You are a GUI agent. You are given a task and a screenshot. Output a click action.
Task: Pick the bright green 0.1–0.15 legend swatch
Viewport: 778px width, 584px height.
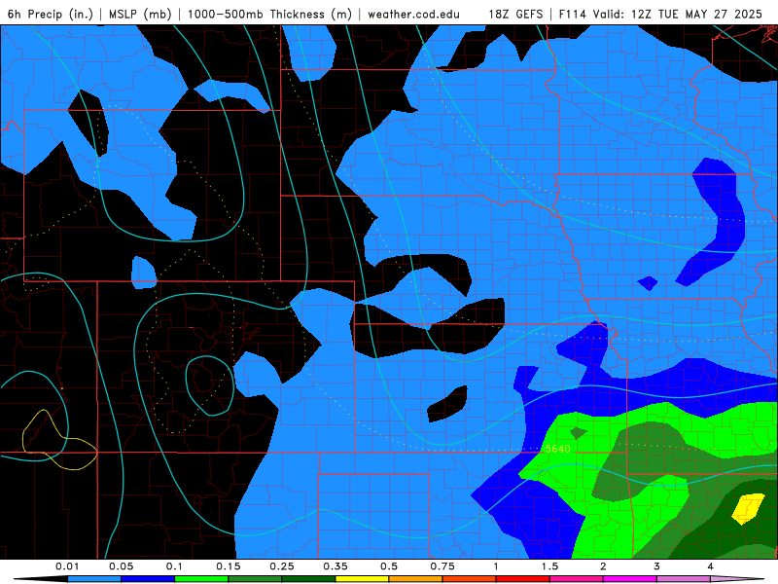coord(201,579)
